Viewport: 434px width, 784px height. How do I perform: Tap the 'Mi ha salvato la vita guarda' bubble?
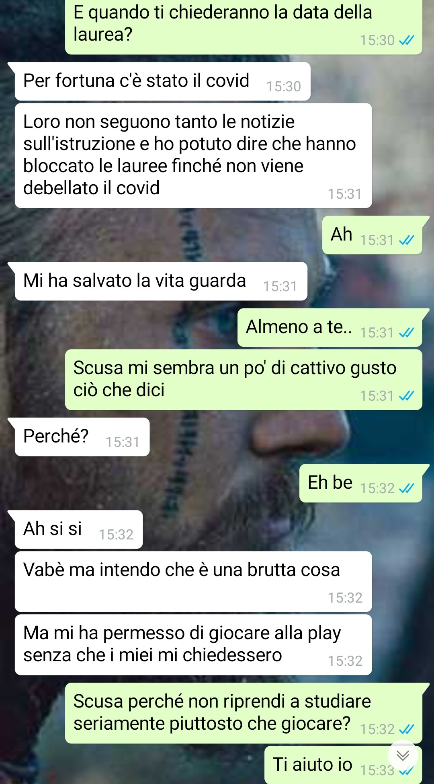point(161,281)
